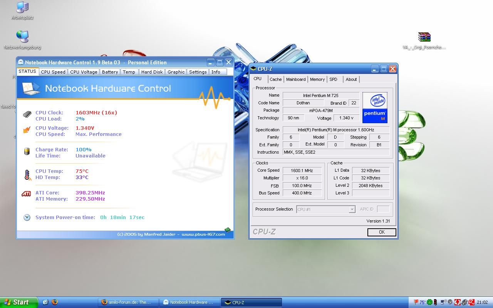Viewport: 493px width, 308px height.
Task: Click the green chip icon in NHC footer
Action: (228, 230)
